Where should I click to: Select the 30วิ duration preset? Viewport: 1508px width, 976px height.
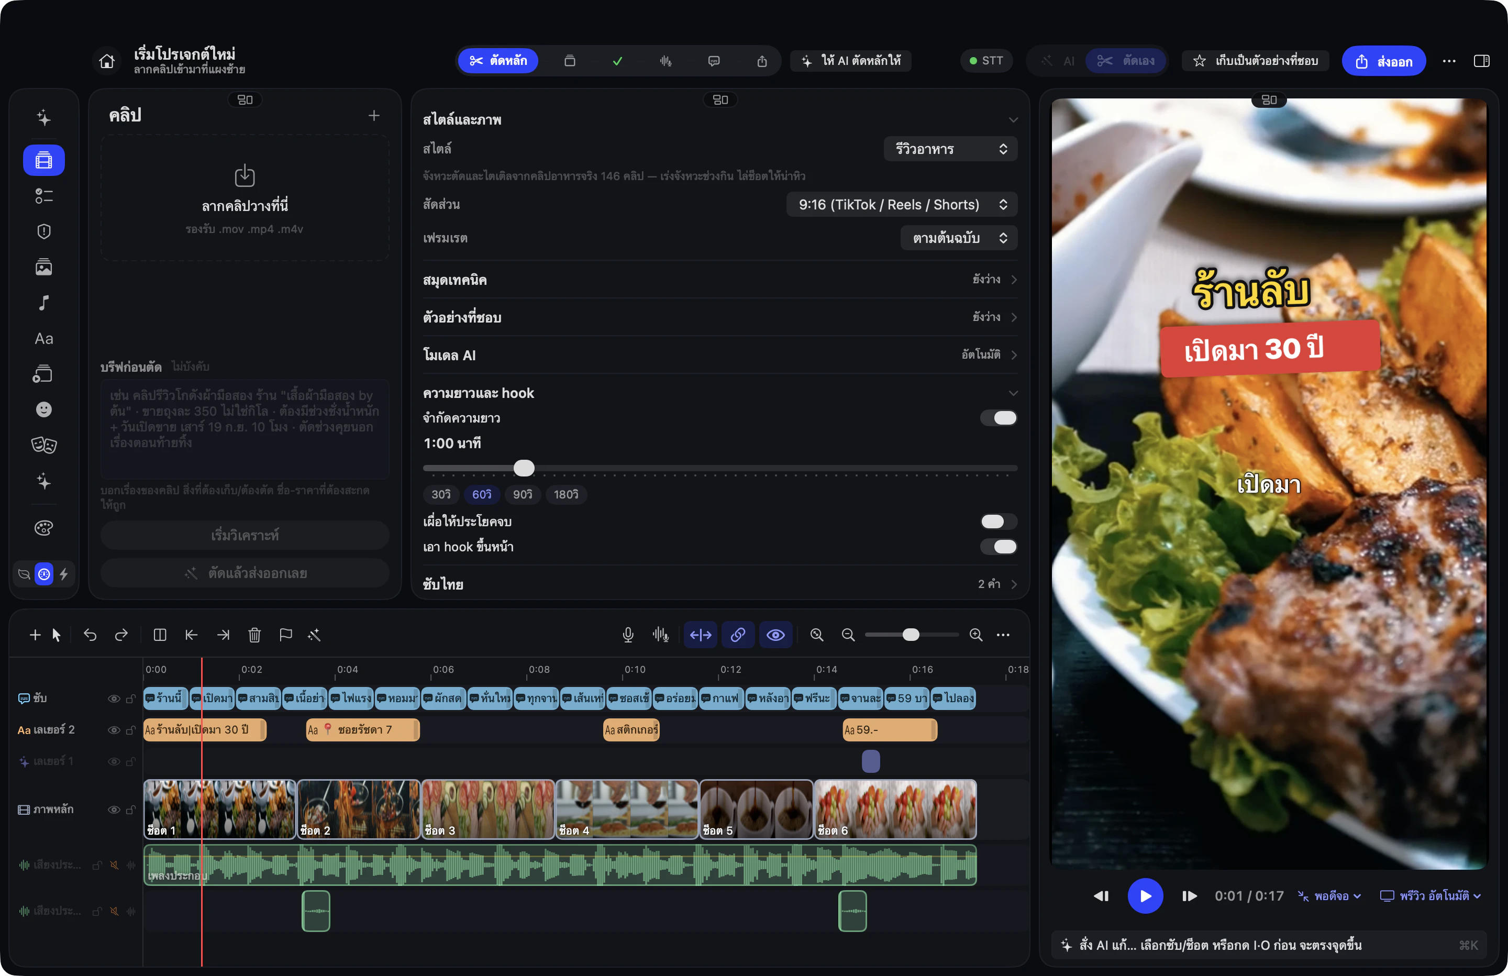point(441,494)
